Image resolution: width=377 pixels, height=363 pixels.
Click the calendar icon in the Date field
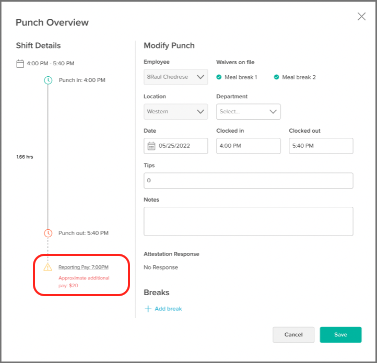(151, 146)
